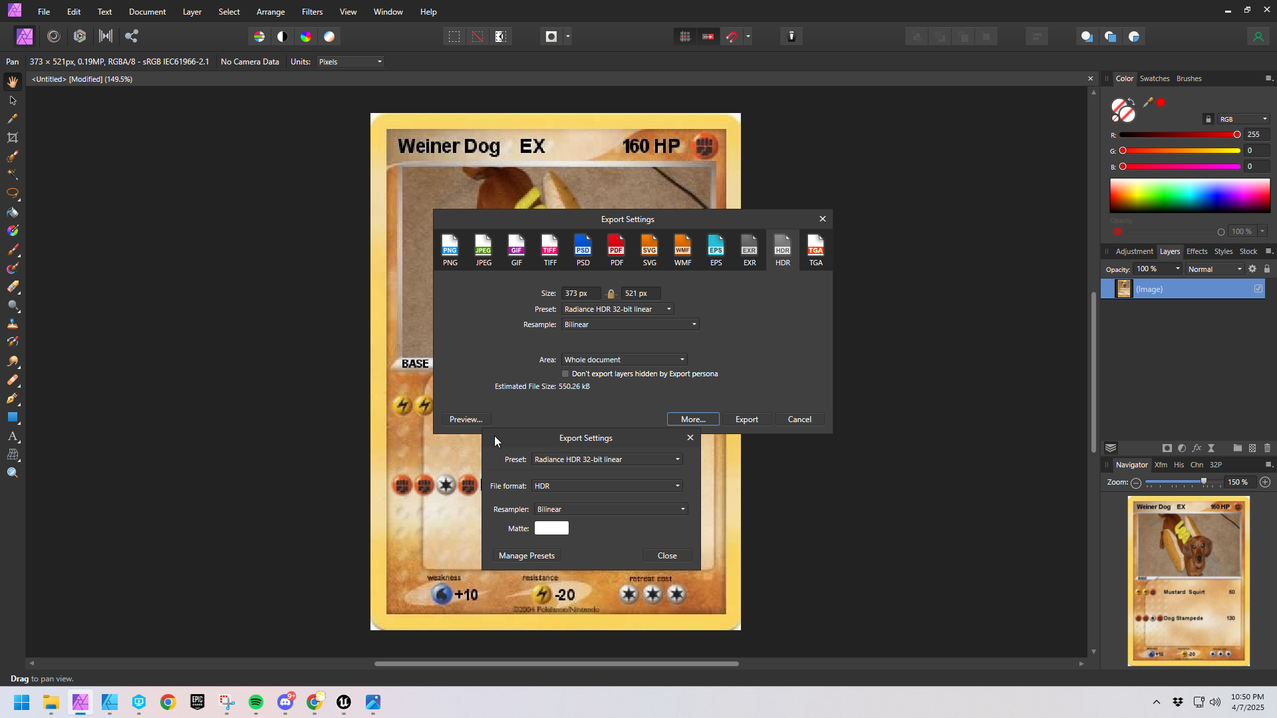Select the PDF export format icon
Image resolution: width=1277 pixels, height=718 pixels.
617,250
